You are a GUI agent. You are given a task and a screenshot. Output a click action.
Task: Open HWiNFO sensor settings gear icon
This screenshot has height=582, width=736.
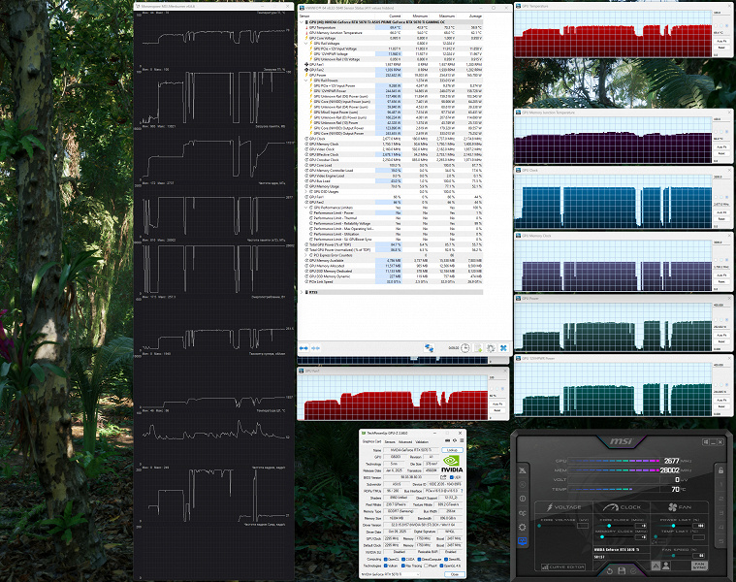pos(491,348)
